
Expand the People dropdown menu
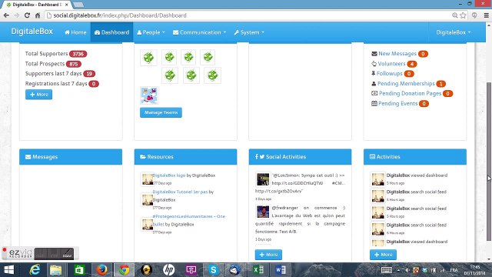click(151, 32)
